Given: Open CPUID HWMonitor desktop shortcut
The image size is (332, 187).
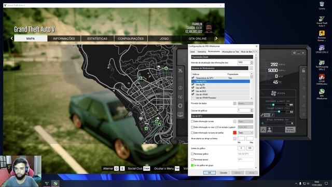Looking at the screenshot, I should (x=322, y=79).
